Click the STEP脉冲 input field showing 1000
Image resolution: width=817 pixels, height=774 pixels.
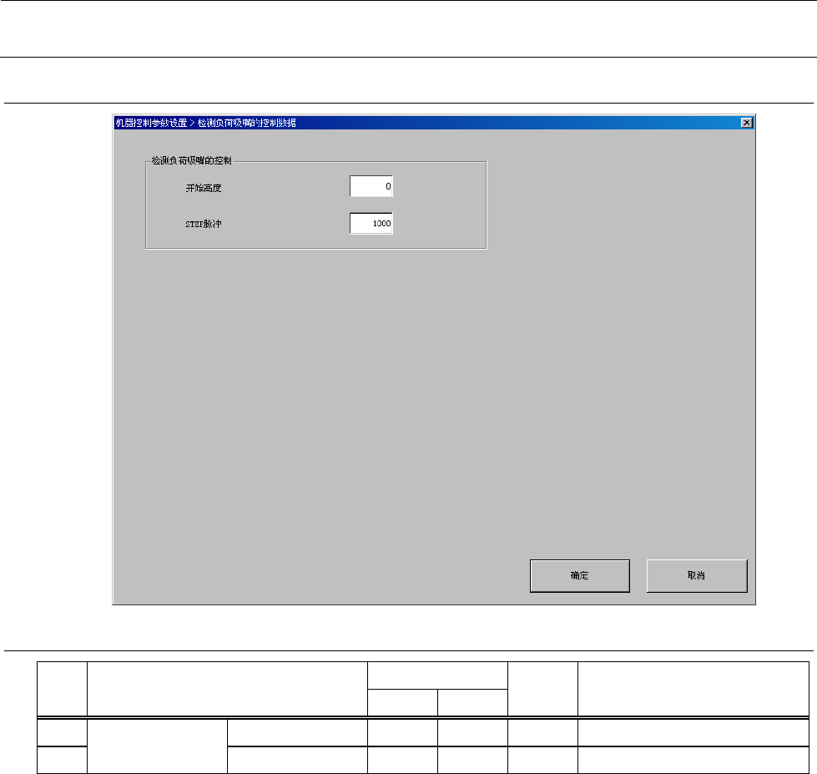tap(371, 224)
